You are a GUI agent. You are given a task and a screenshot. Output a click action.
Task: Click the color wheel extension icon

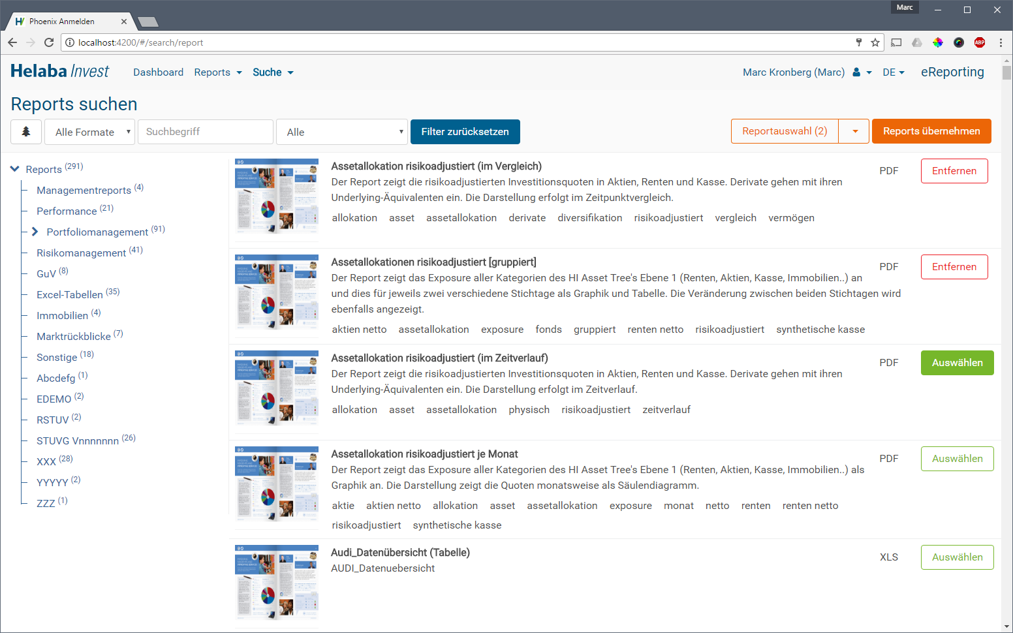(938, 42)
